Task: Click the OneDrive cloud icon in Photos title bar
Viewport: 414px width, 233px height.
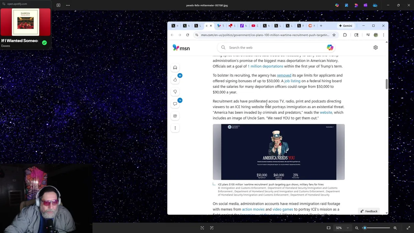Action: [x=375, y=5]
